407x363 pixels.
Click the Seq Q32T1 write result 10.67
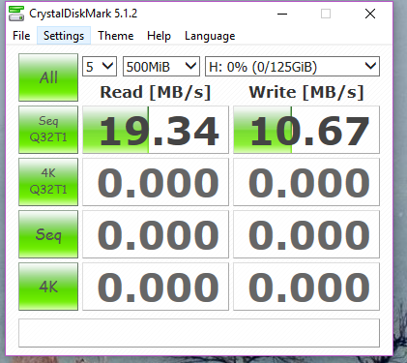[x=306, y=130]
